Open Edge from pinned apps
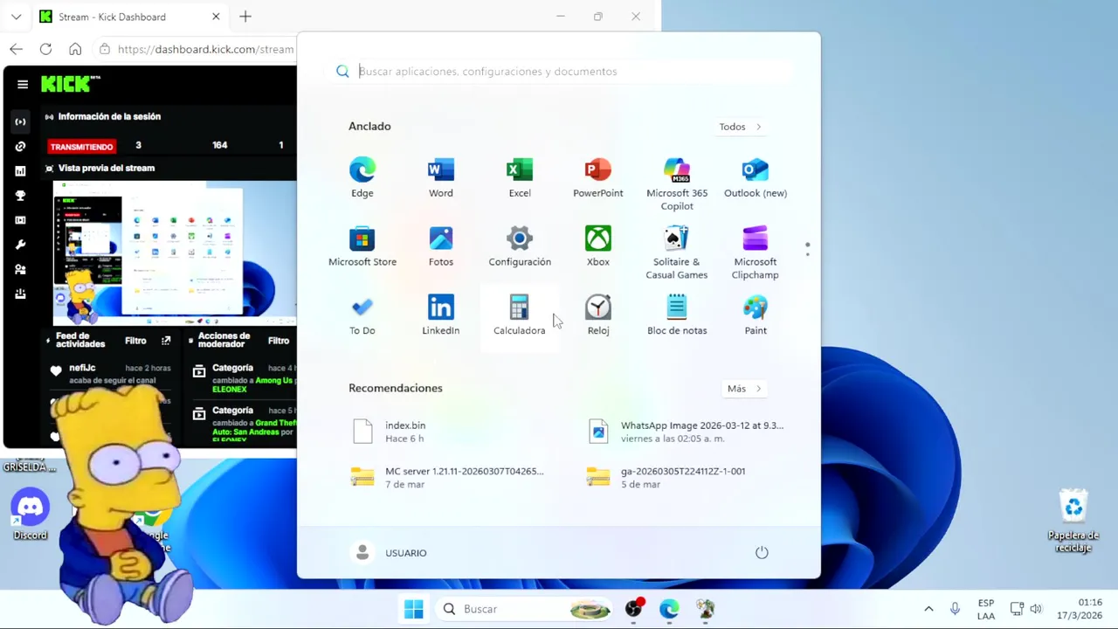This screenshot has height=629, width=1118. point(362,177)
